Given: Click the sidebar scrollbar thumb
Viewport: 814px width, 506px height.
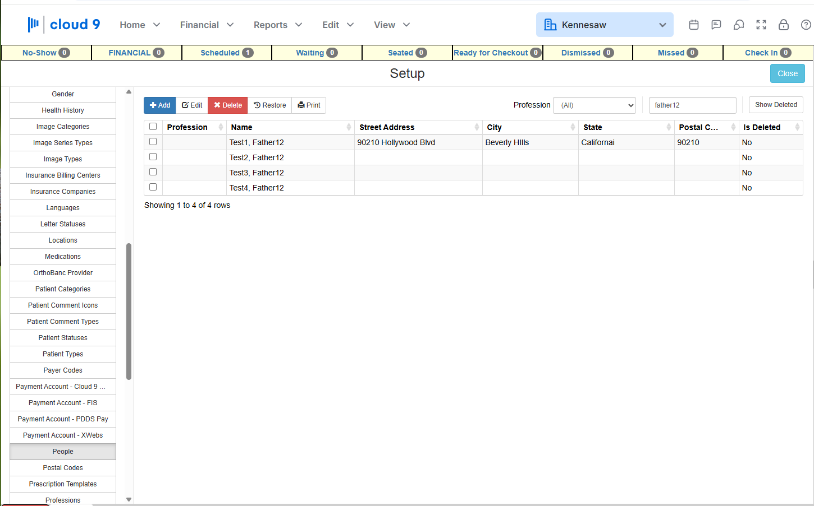Looking at the screenshot, I should (129, 312).
